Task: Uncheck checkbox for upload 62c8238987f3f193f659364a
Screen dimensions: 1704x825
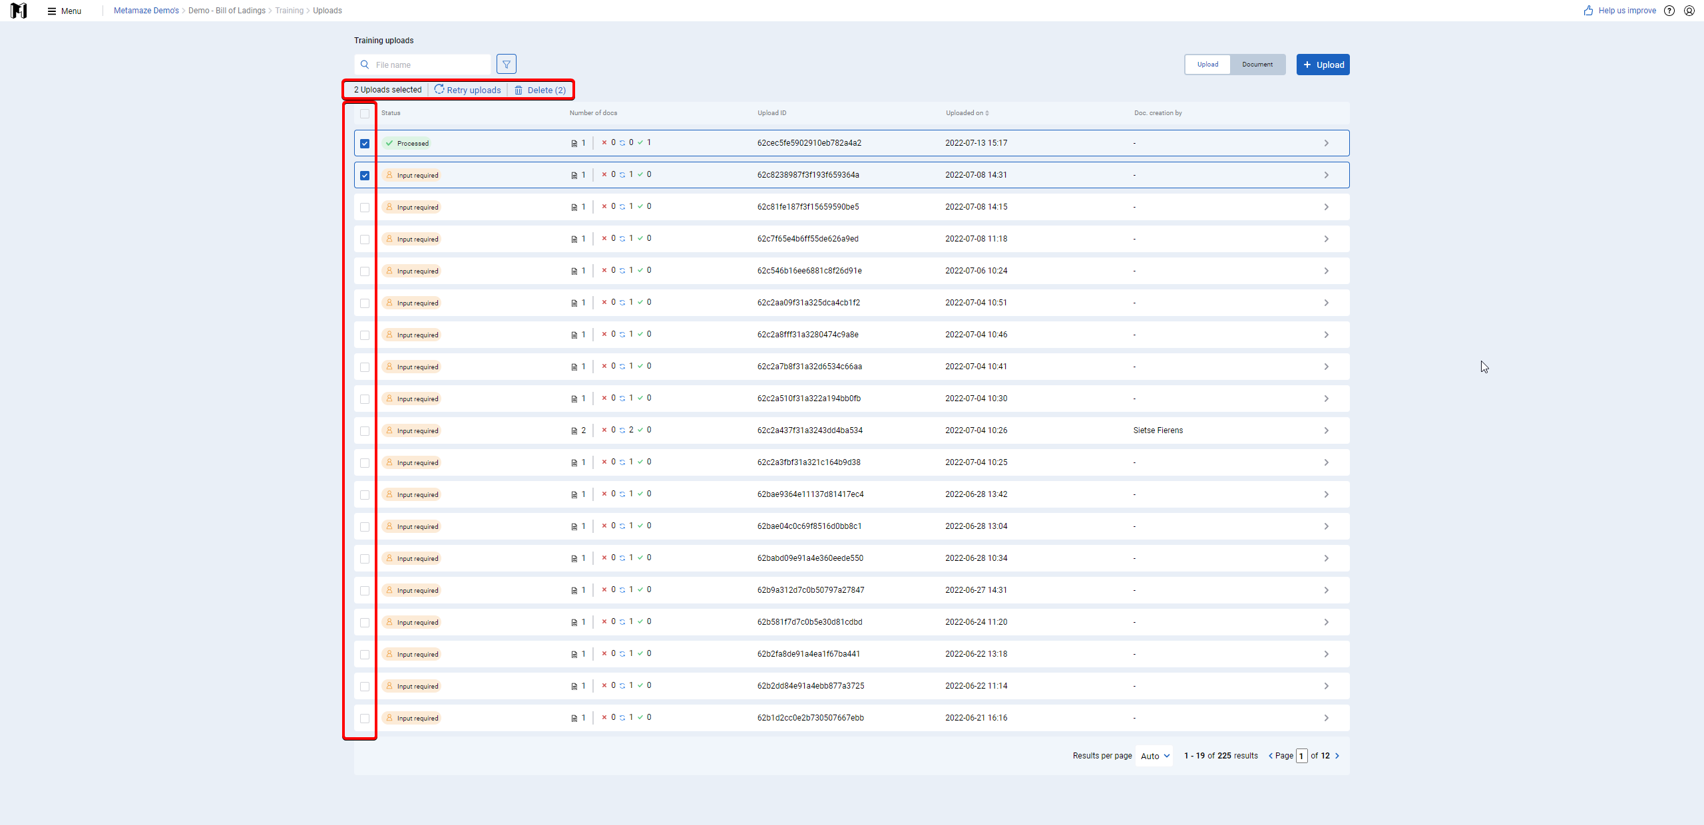Action: click(x=365, y=176)
